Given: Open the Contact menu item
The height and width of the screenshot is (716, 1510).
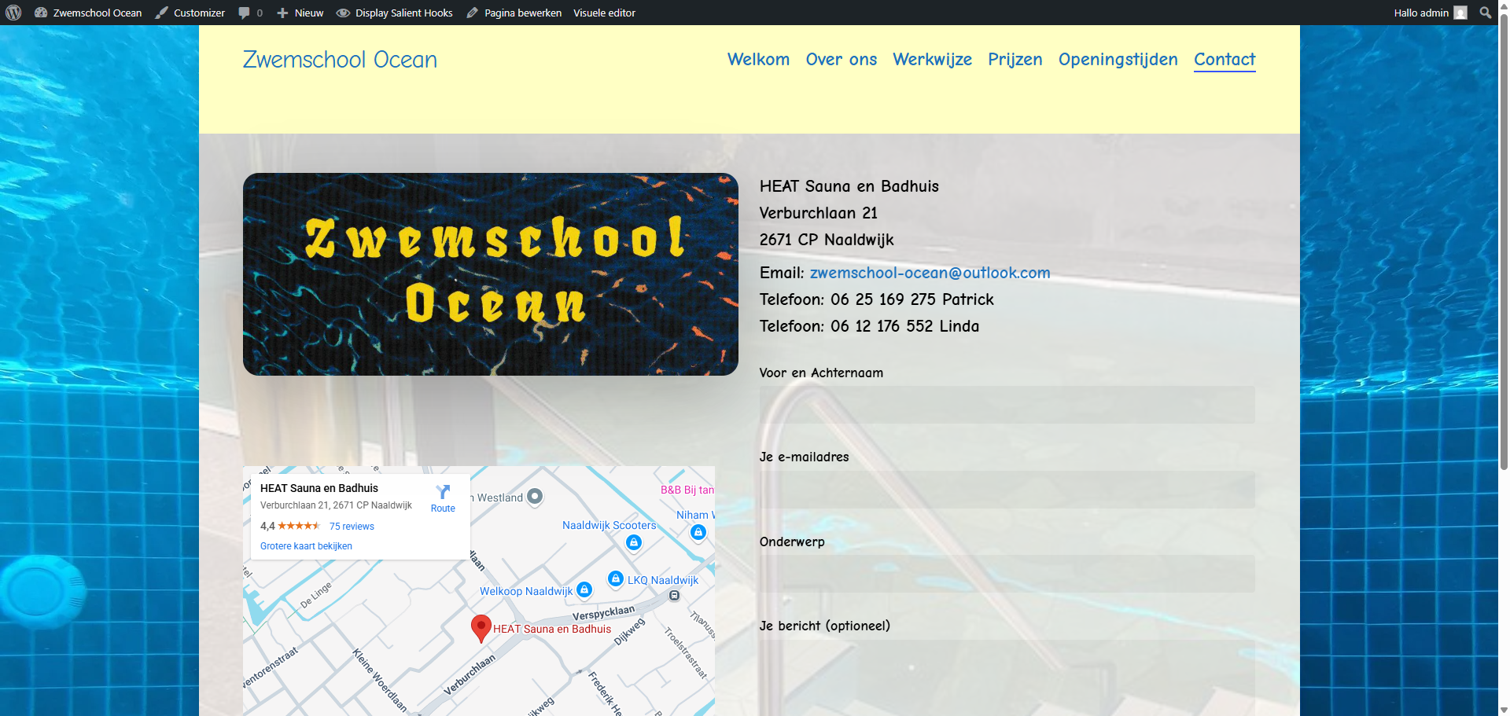Looking at the screenshot, I should (1225, 60).
